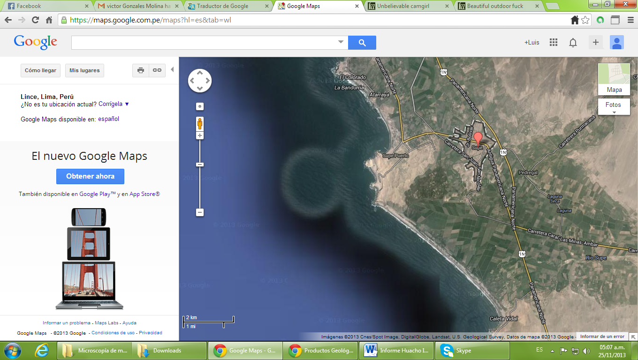Expand the Fotos layer dropdown
The height and width of the screenshot is (360, 638).
tap(614, 107)
